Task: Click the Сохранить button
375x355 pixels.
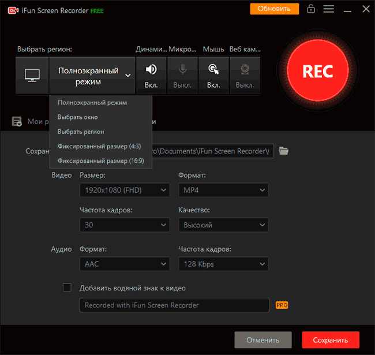Action: coord(331,340)
